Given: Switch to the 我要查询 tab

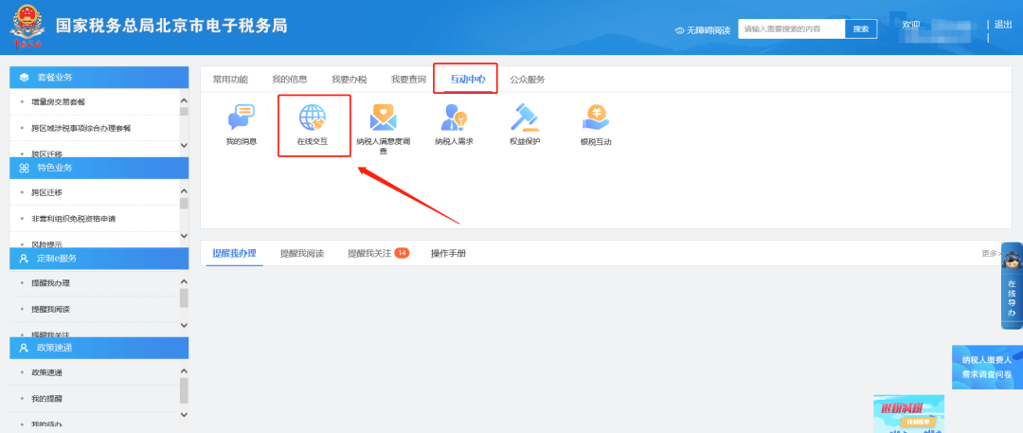Looking at the screenshot, I should 408,80.
